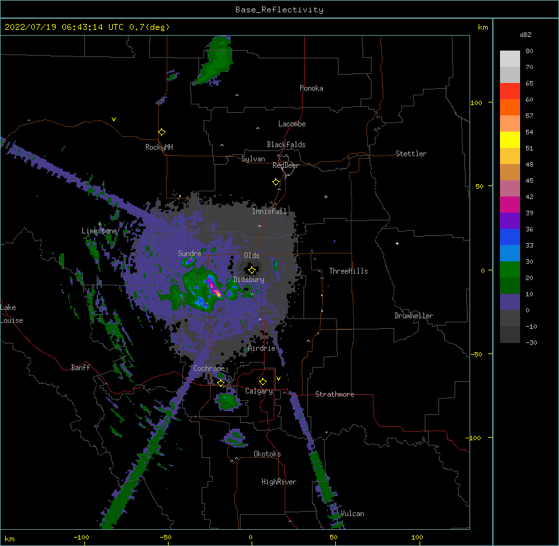Click the dBZ legend heading
The image size is (559, 546).
point(525,34)
